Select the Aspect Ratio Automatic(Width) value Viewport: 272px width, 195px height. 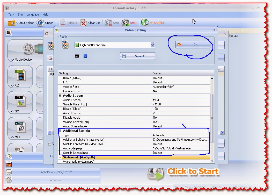pos(181,87)
